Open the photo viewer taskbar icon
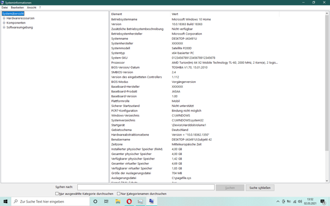 click(140, 202)
